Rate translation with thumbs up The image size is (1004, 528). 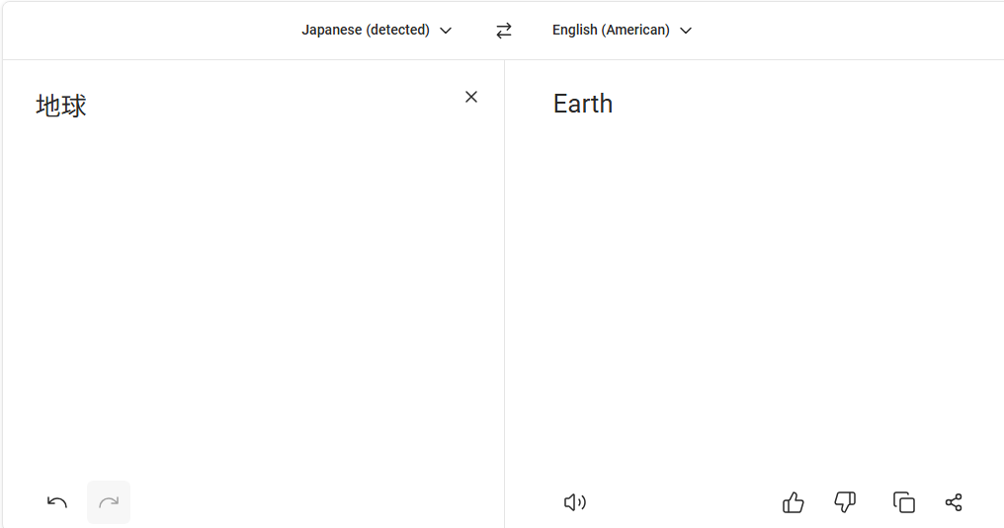point(794,502)
